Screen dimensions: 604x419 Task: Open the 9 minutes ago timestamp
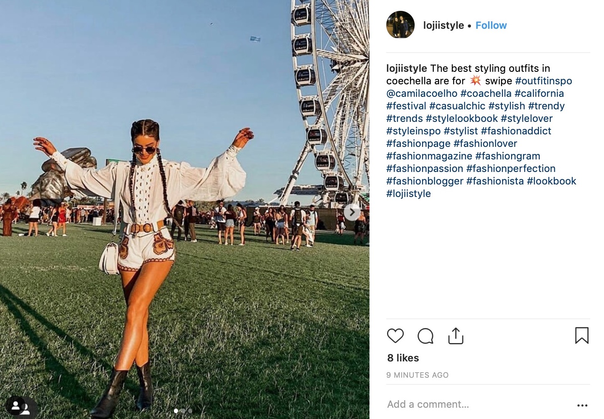[417, 375]
